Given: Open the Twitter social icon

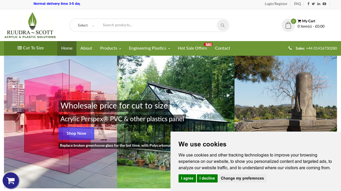Looking at the screenshot, I should 313,4.
